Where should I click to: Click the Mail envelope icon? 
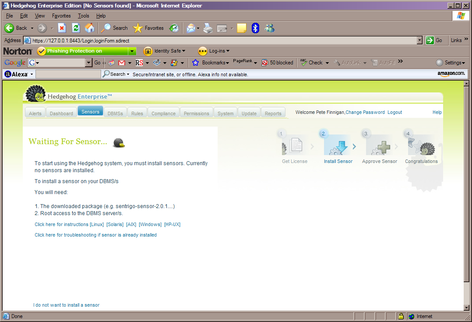(191, 28)
